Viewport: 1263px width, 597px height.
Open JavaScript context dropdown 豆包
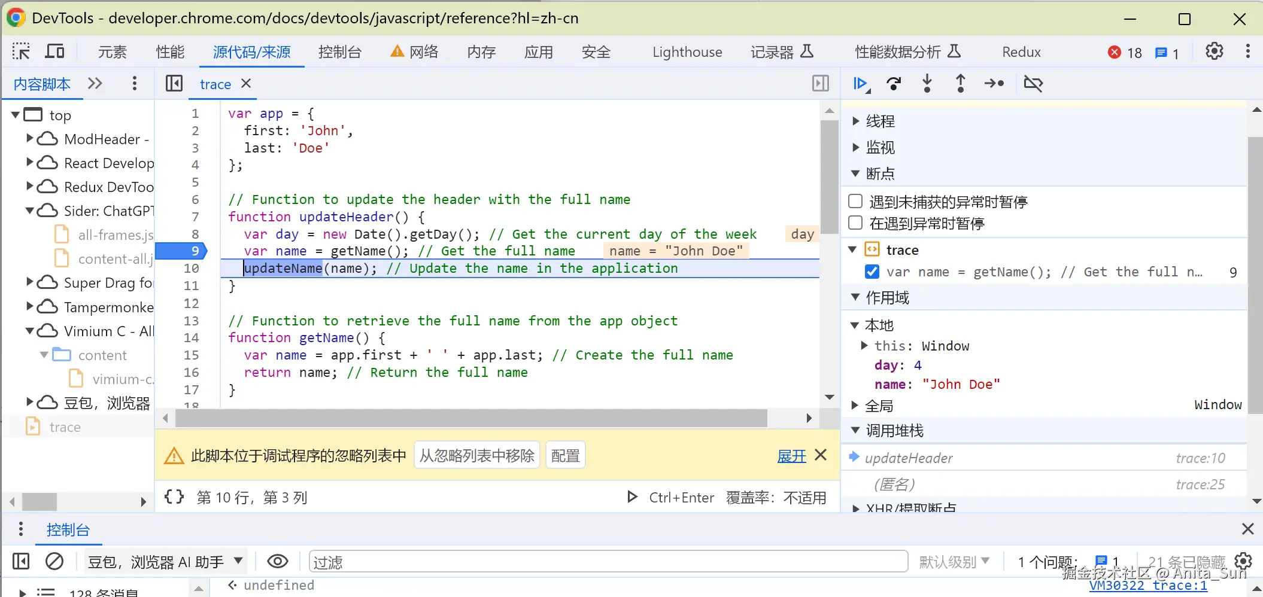click(165, 562)
